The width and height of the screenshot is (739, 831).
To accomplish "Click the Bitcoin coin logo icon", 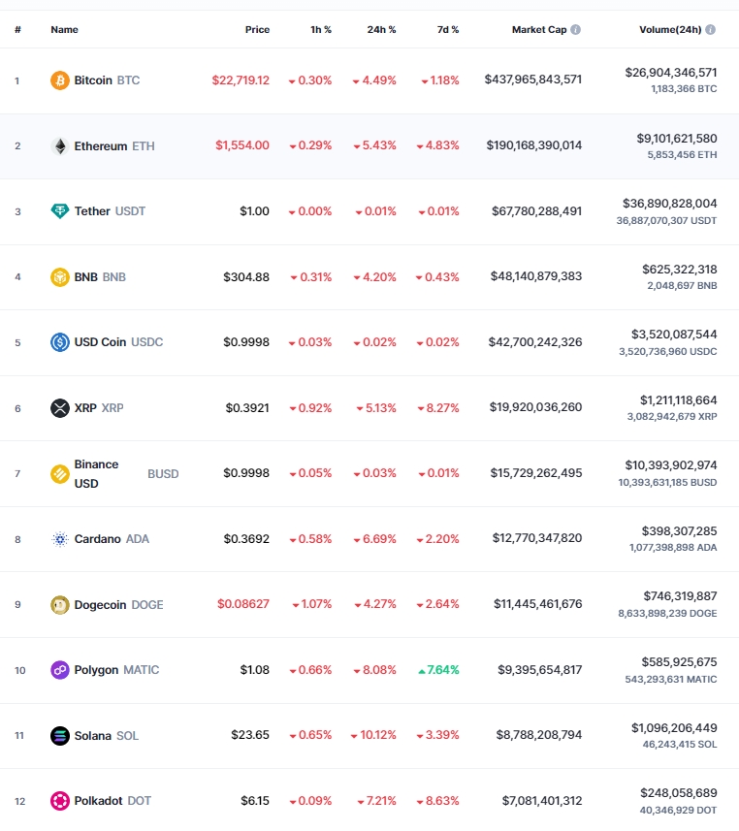I will click(60, 80).
